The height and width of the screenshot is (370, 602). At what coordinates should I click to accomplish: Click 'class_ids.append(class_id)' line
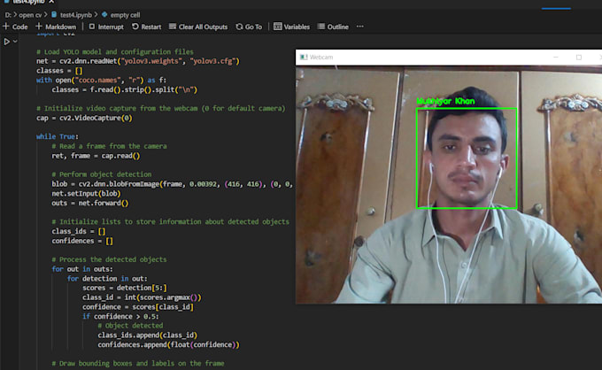click(x=148, y=335)
